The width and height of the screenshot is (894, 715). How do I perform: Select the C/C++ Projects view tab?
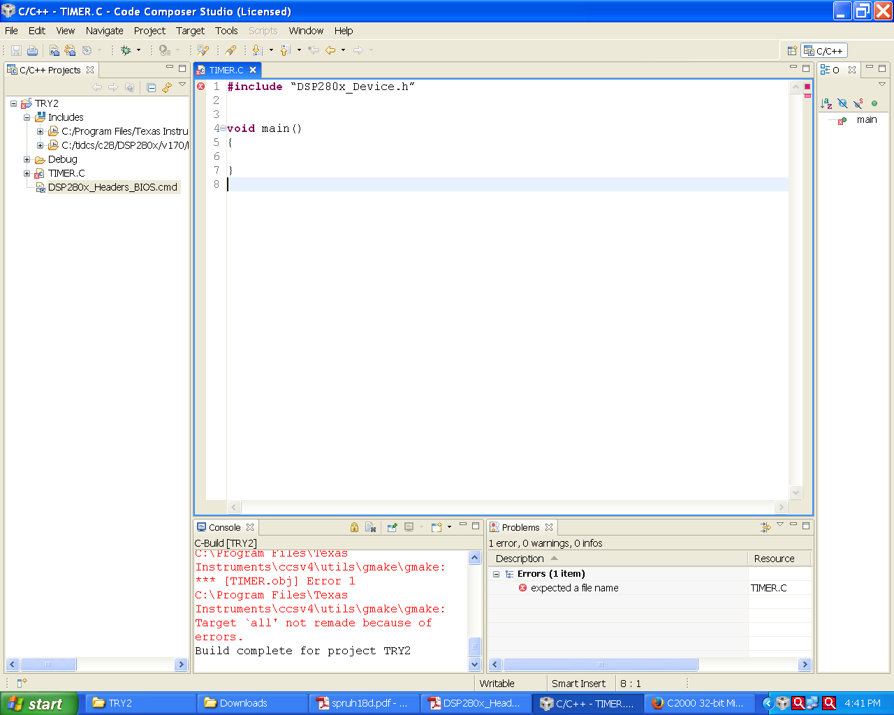point(50,70)
